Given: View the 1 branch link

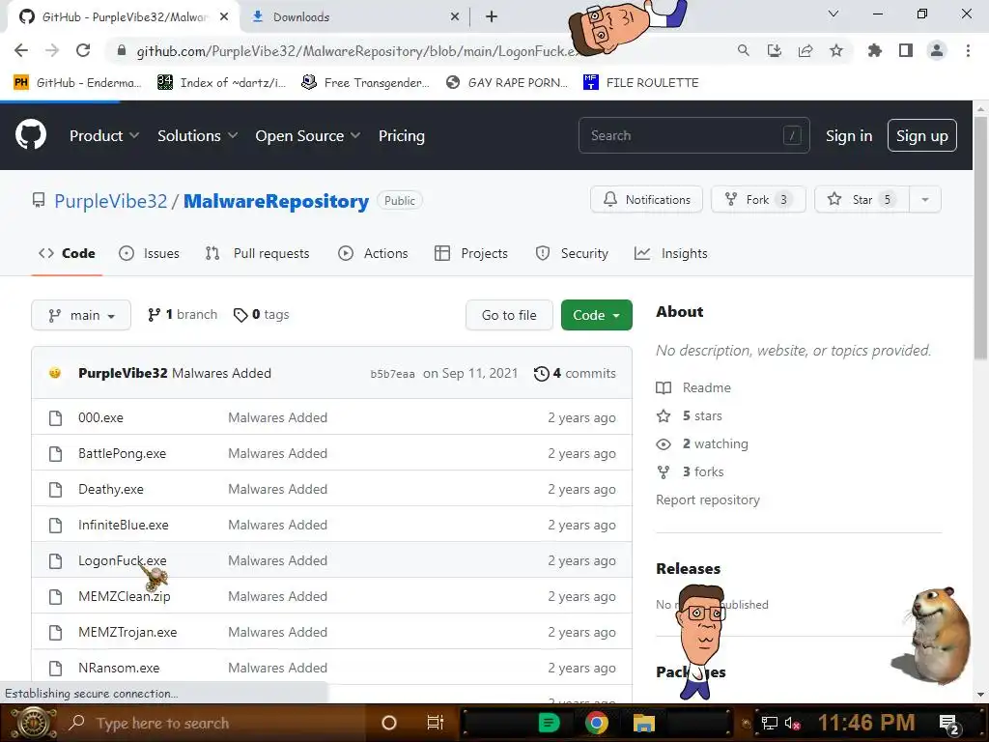Looking at the screenshot, I should point(183,314).
